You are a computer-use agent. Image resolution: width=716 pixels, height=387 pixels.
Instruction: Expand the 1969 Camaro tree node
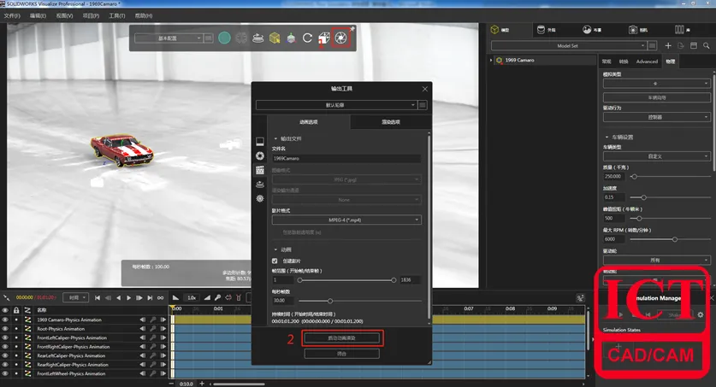coord(491,60)
